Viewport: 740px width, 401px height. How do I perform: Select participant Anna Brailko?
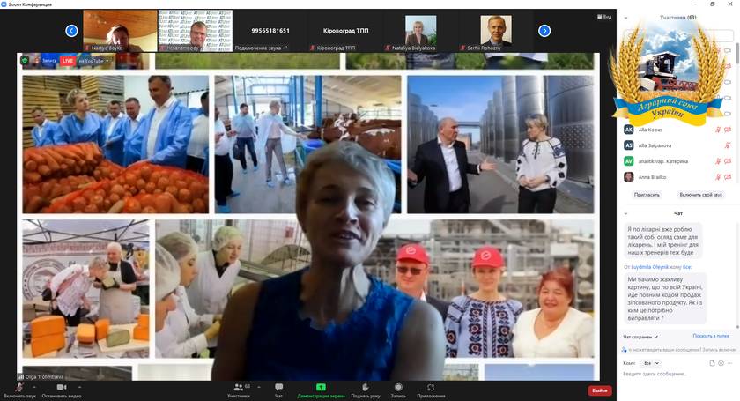coord(678,177)
